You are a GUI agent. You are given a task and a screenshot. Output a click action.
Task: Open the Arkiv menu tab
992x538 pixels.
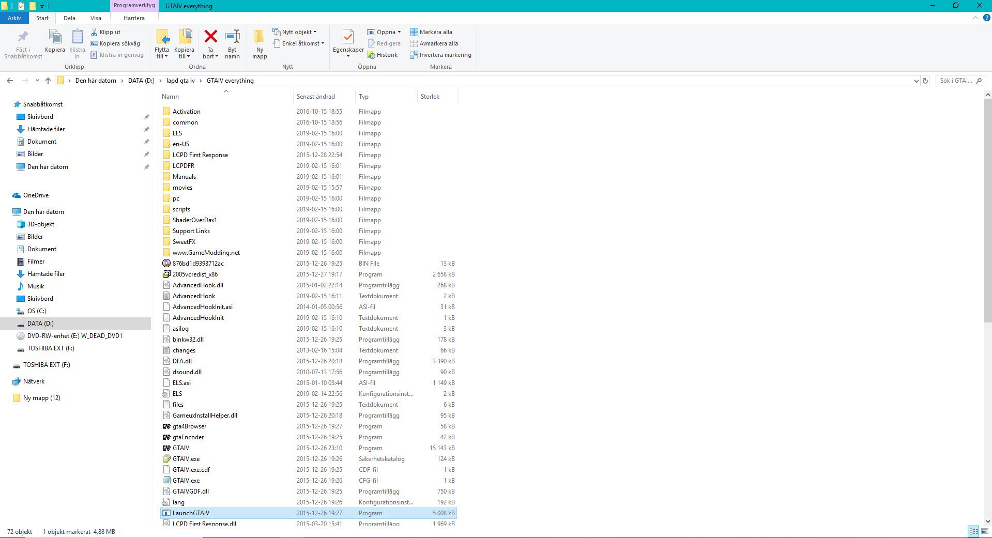tap(14, 18)
